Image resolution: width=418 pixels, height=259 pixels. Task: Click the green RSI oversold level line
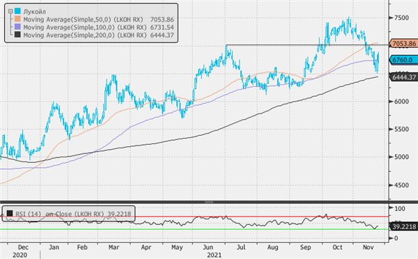pyautogui.click(x=194, y=229)
